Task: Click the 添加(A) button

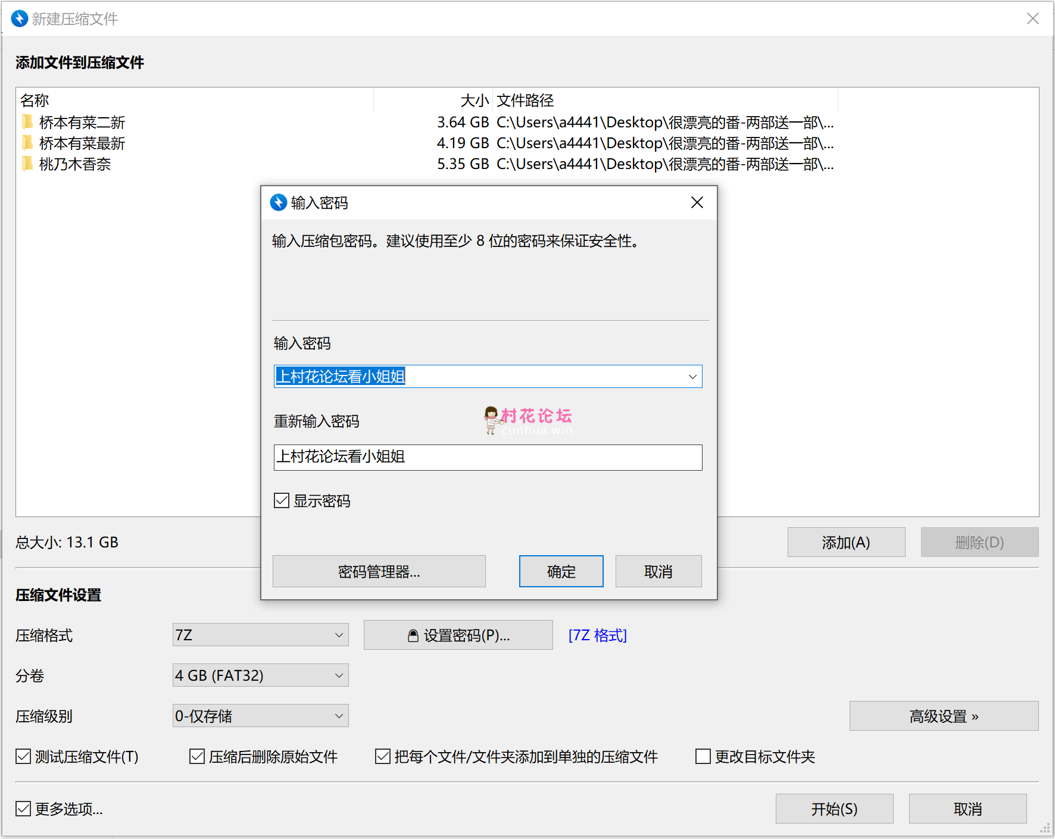Action: [846, 542]
